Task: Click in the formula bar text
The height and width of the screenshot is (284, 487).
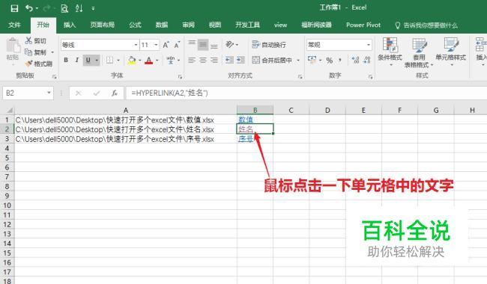Action: click(169, 93)
